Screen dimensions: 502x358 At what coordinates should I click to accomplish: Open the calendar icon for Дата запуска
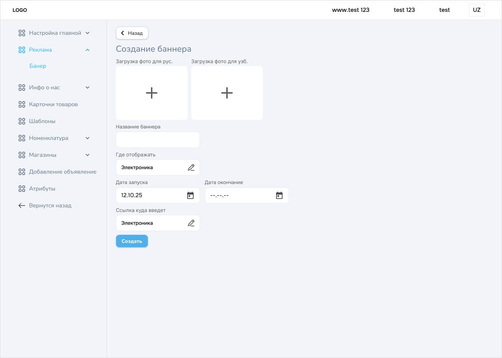click(x=190, y=195)
